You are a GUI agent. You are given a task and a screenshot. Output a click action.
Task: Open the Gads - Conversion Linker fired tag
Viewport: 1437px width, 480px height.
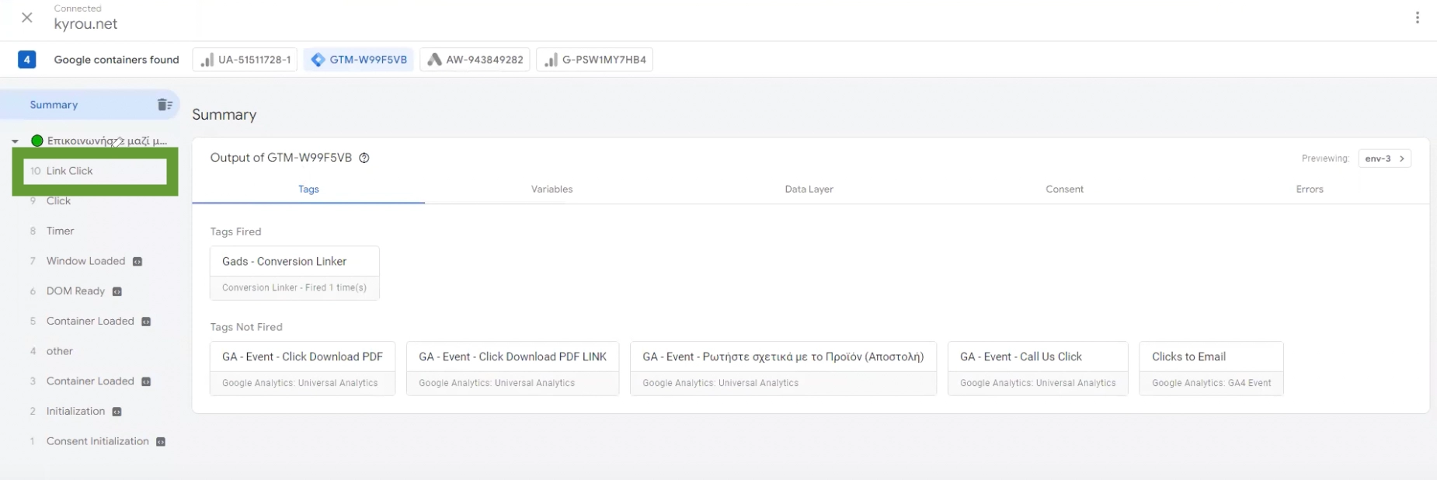(294, 273)
